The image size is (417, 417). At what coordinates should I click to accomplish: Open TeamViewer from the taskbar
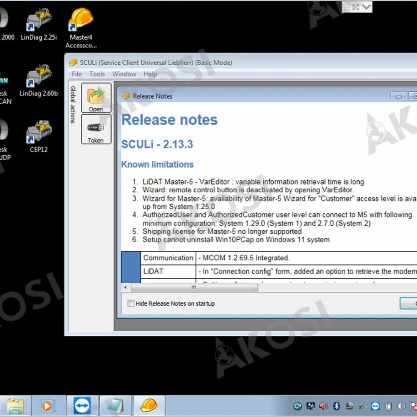coord(82,406)
